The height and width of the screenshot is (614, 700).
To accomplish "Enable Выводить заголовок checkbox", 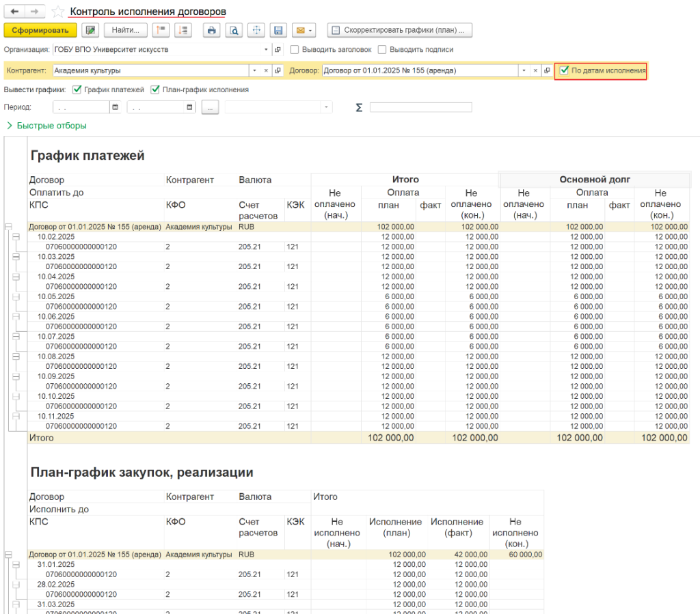I will click(x=294, y=49).
